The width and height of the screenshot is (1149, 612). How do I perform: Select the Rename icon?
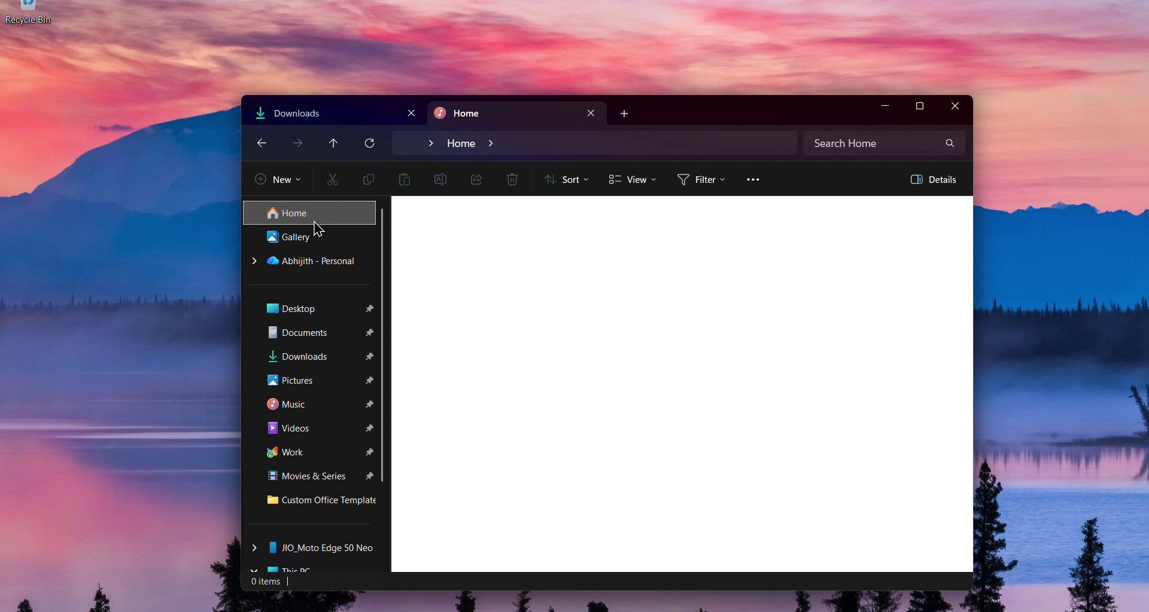coord(440,179)
